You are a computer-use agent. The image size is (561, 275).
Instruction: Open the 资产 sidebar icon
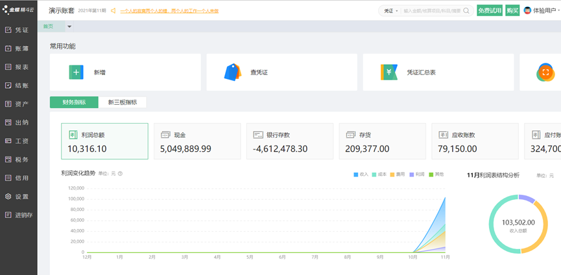click(8, 104)
